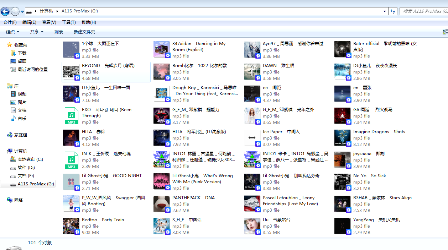Select file name 'G_E_M_ 邓紫棋 - 光年之外'
The image size is (448, 250).
(x=288, y=110)
